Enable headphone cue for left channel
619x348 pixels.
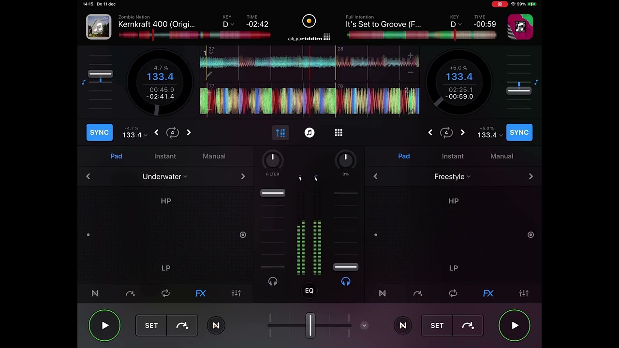273,282
